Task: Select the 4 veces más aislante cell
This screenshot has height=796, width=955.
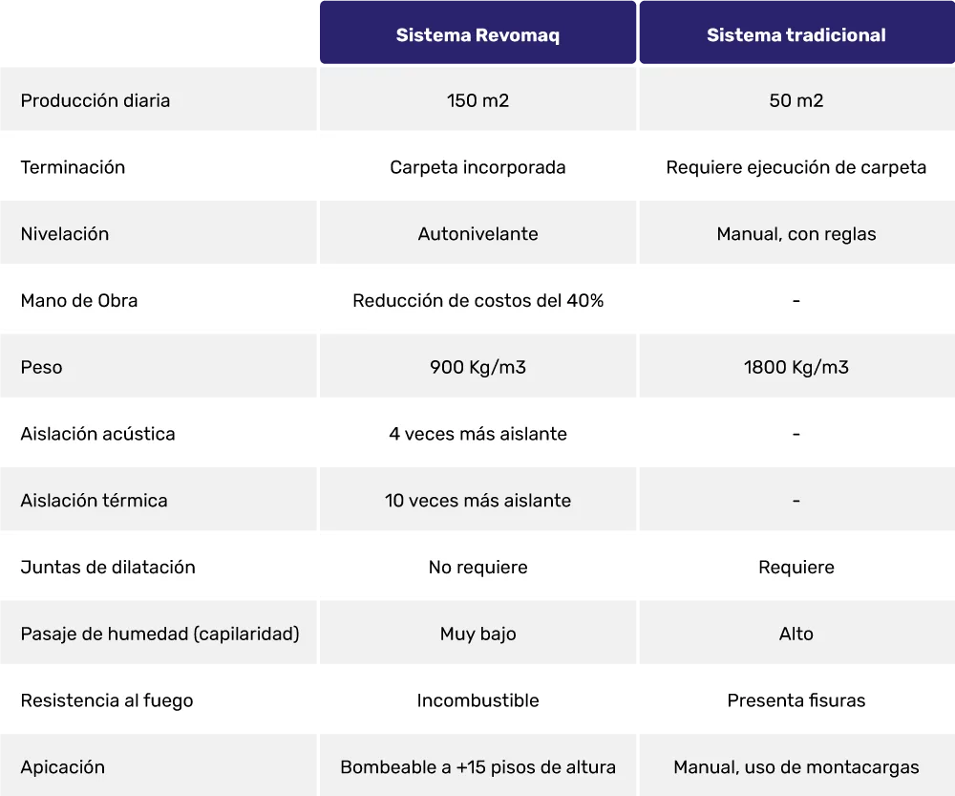Action: pyautogui.click(x=478, y=433)
